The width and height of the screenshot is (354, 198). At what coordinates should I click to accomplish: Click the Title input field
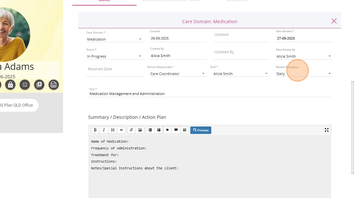pos(209,94)
